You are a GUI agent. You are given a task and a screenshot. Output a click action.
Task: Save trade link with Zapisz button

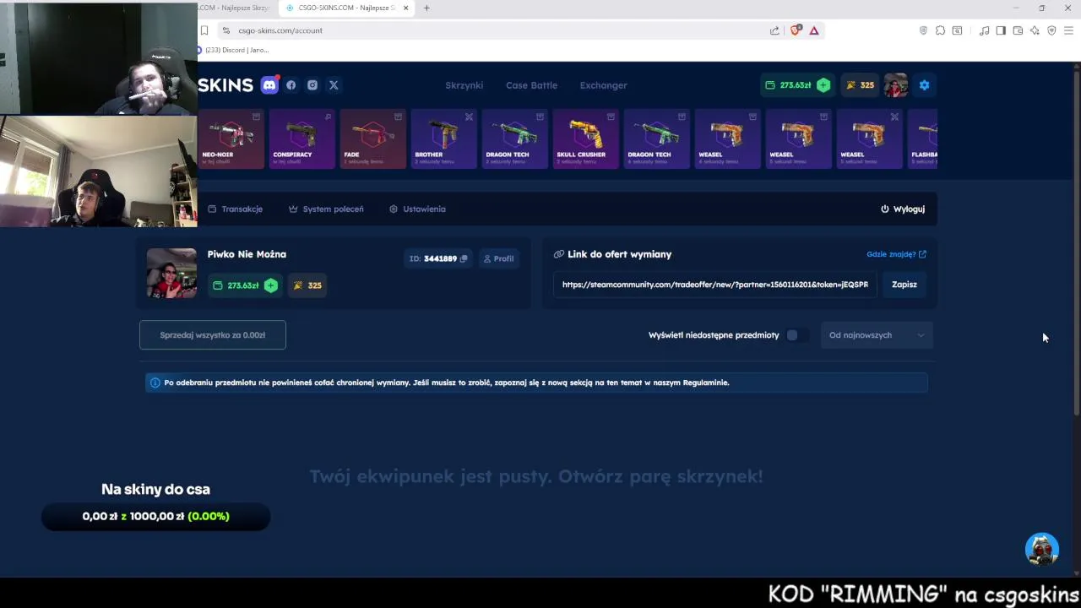904,285
